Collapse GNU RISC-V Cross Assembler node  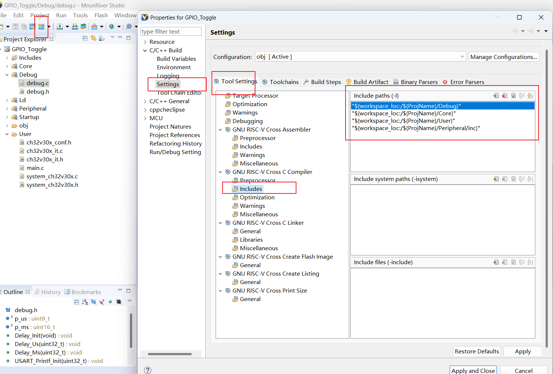coord(220,130)
